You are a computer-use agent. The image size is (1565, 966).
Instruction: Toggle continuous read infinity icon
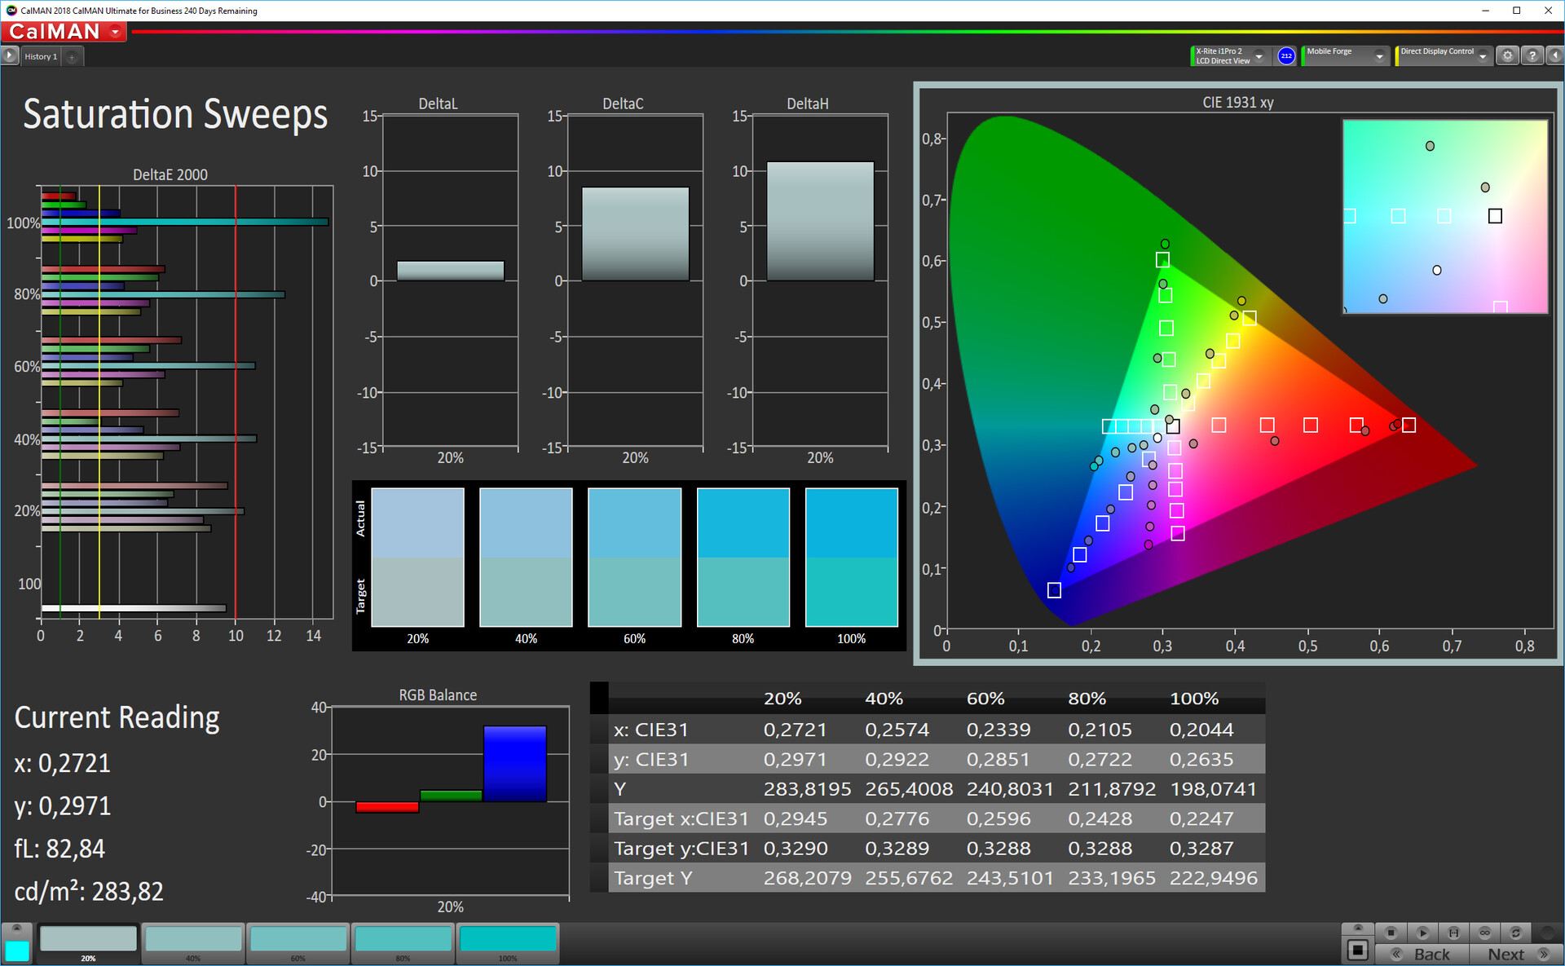coord(1484,933)
